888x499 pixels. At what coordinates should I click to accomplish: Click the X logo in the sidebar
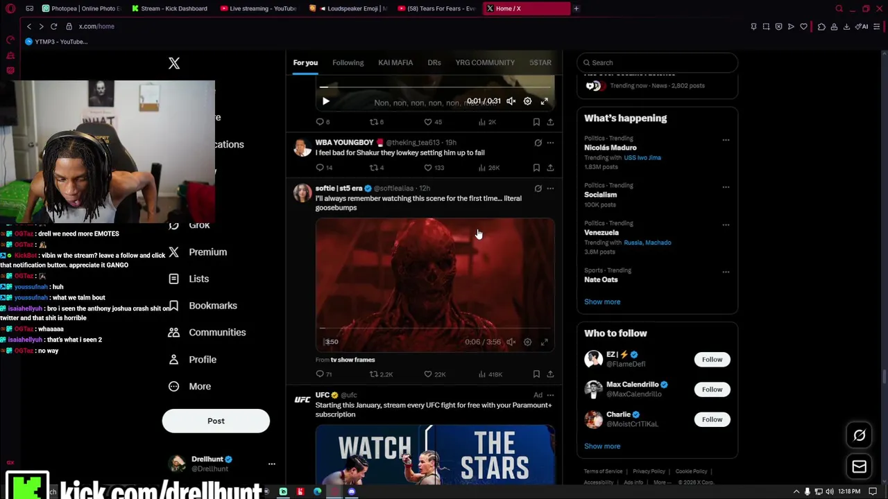pos(174,64)
